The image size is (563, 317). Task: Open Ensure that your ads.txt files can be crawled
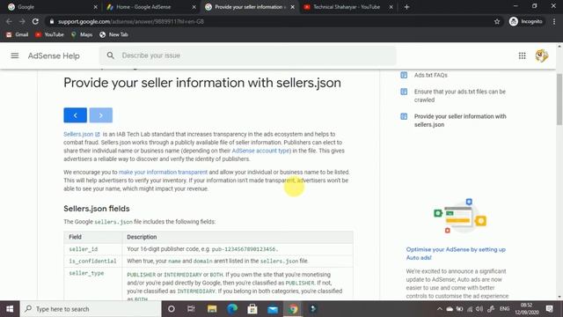pos(459,96)
